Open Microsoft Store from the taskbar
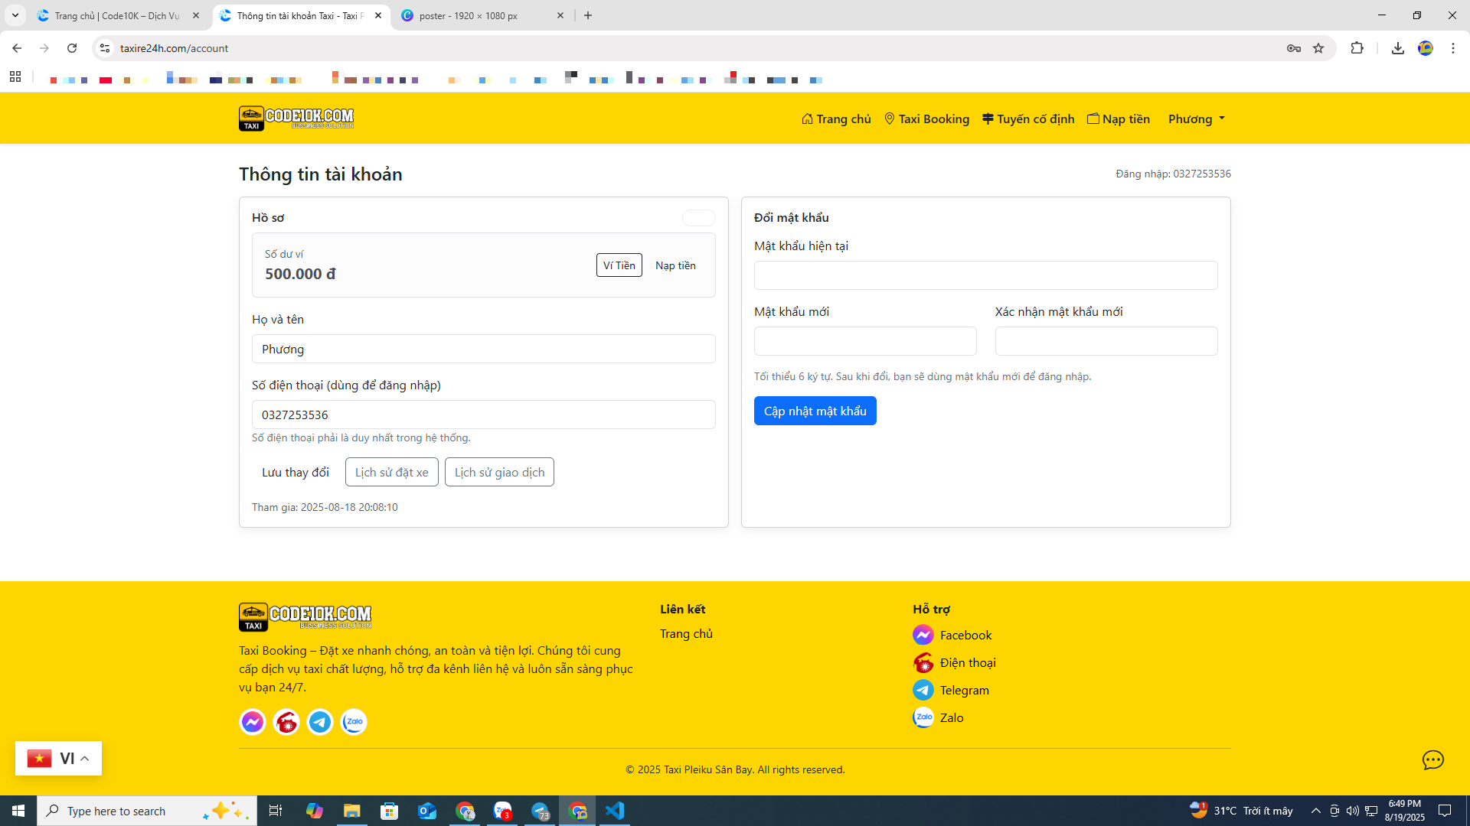The width and height of the screenshot is (1470, 826). (x=390, y=811)
